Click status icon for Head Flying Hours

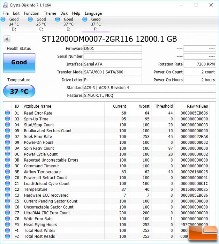pyautogui.click(x=7, y=225)
